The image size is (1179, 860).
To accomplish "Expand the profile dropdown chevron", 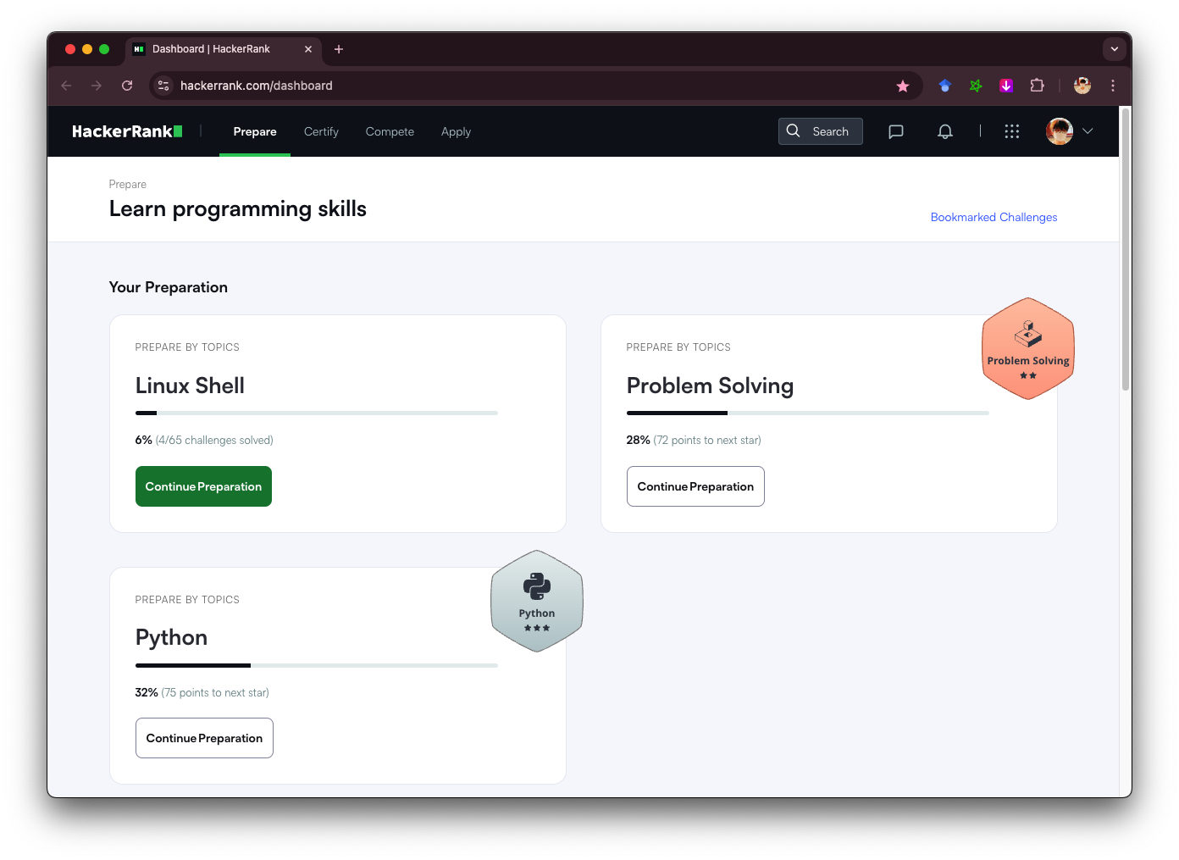I will coord(1088,131).
